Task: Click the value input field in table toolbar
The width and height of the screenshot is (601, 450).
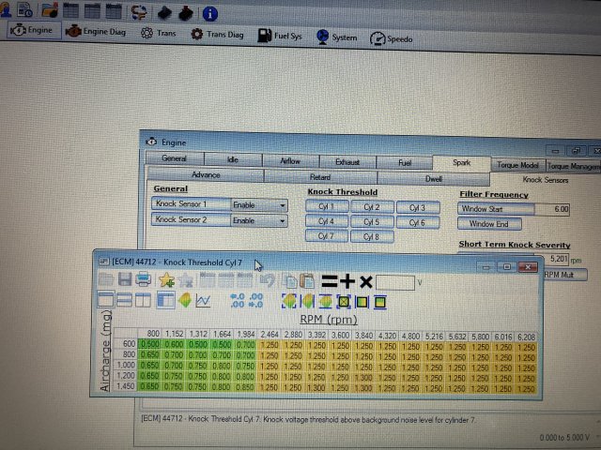Action: [395, 280]
